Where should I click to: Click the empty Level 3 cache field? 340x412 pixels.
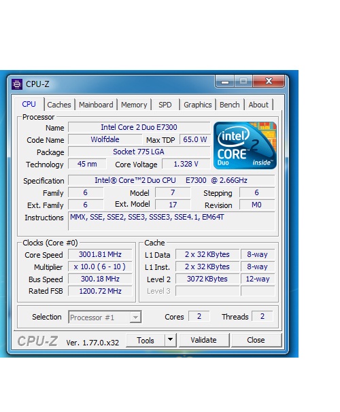(207, 291)
